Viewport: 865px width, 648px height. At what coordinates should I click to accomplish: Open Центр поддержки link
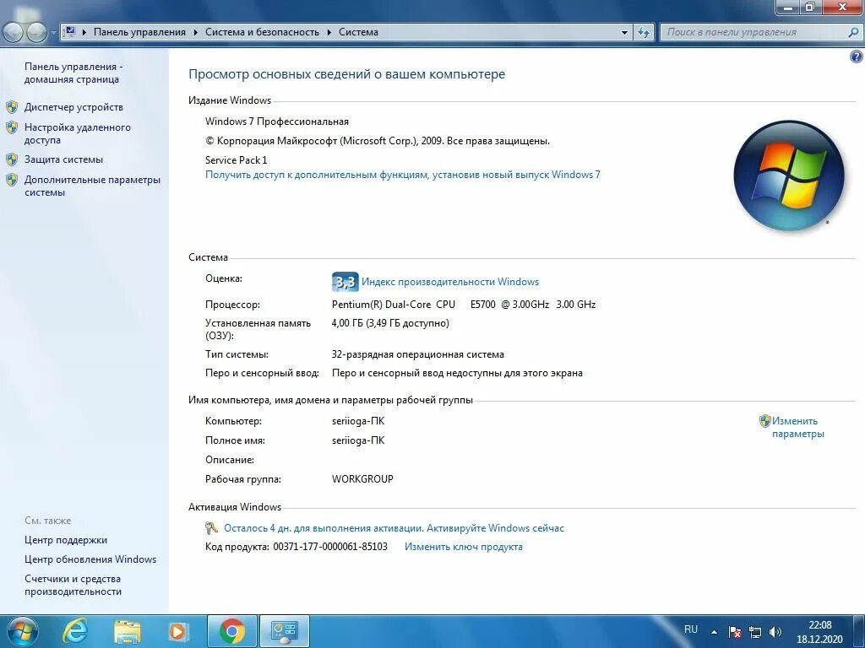pyautogui.click(x=66, y=540)
